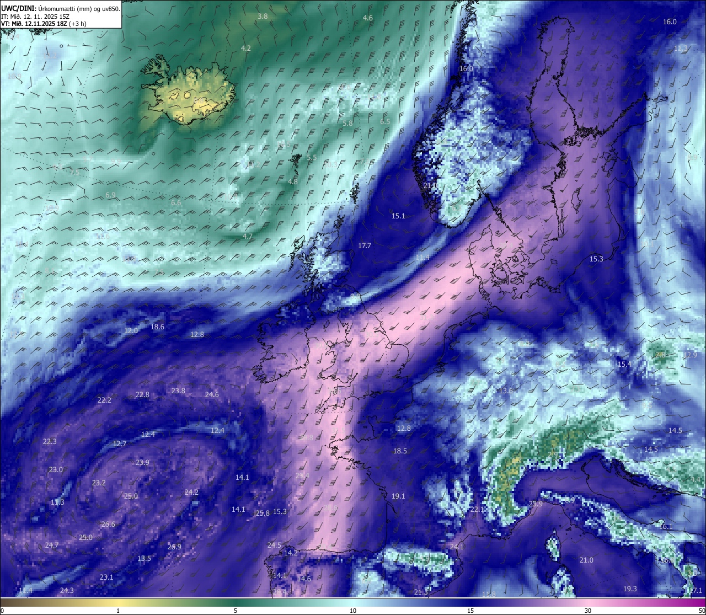This screenshot has width=706, height=615.
Task: Click the map value "15.4" in eastern Europe
Action: [624, 365]
